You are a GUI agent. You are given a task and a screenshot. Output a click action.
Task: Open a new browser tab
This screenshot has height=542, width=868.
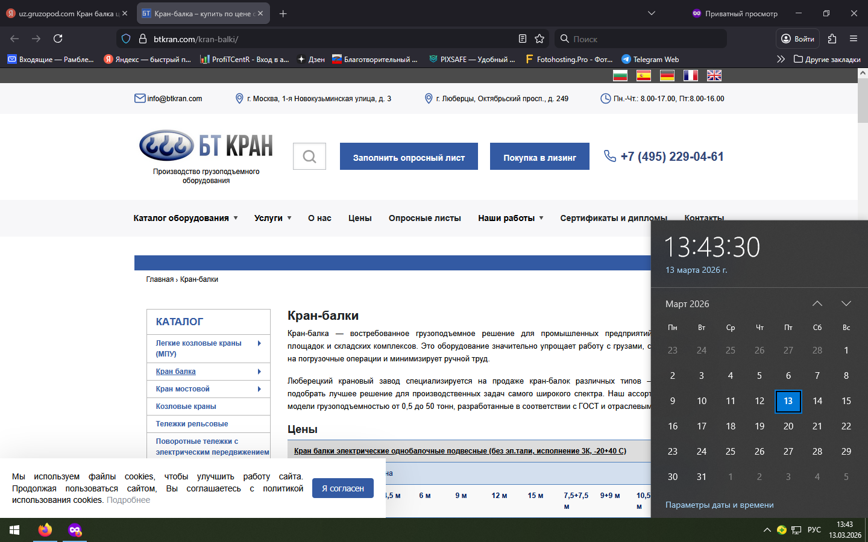pos(283,13)
